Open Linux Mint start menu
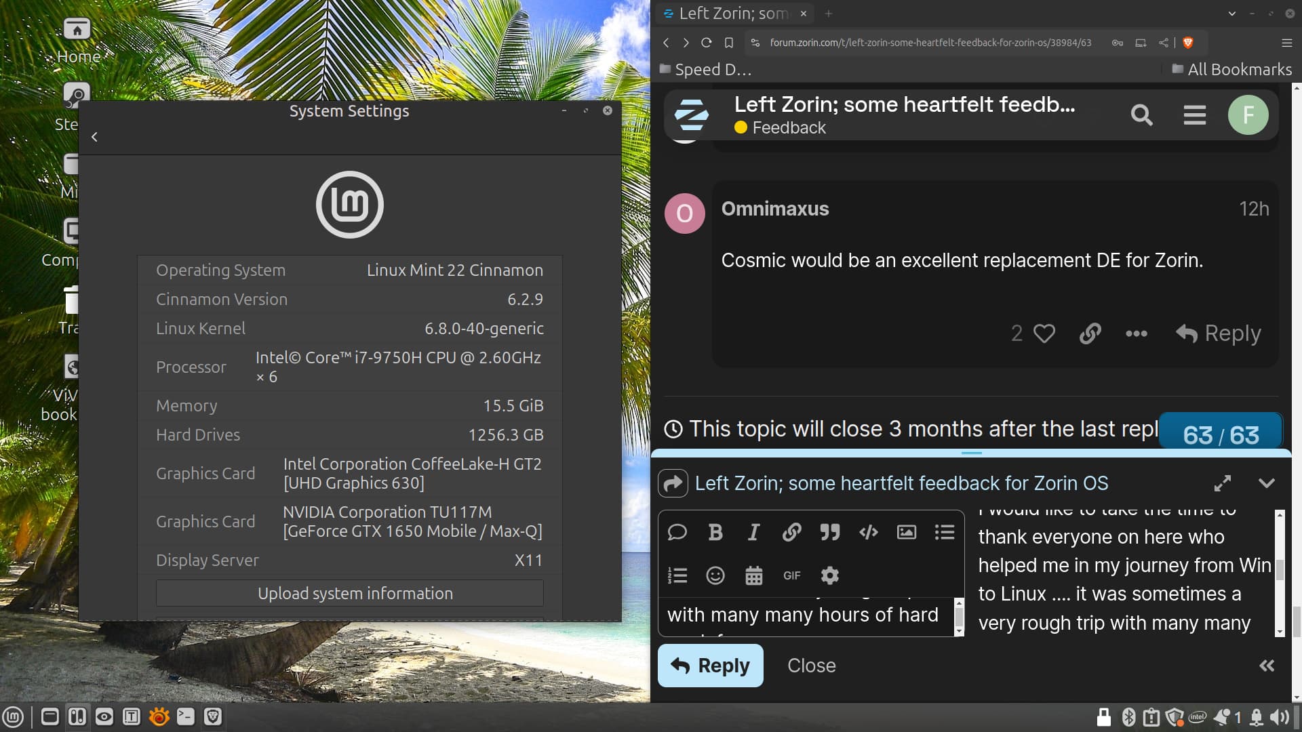The image size is (1302, 732). [x=13, y=717]
